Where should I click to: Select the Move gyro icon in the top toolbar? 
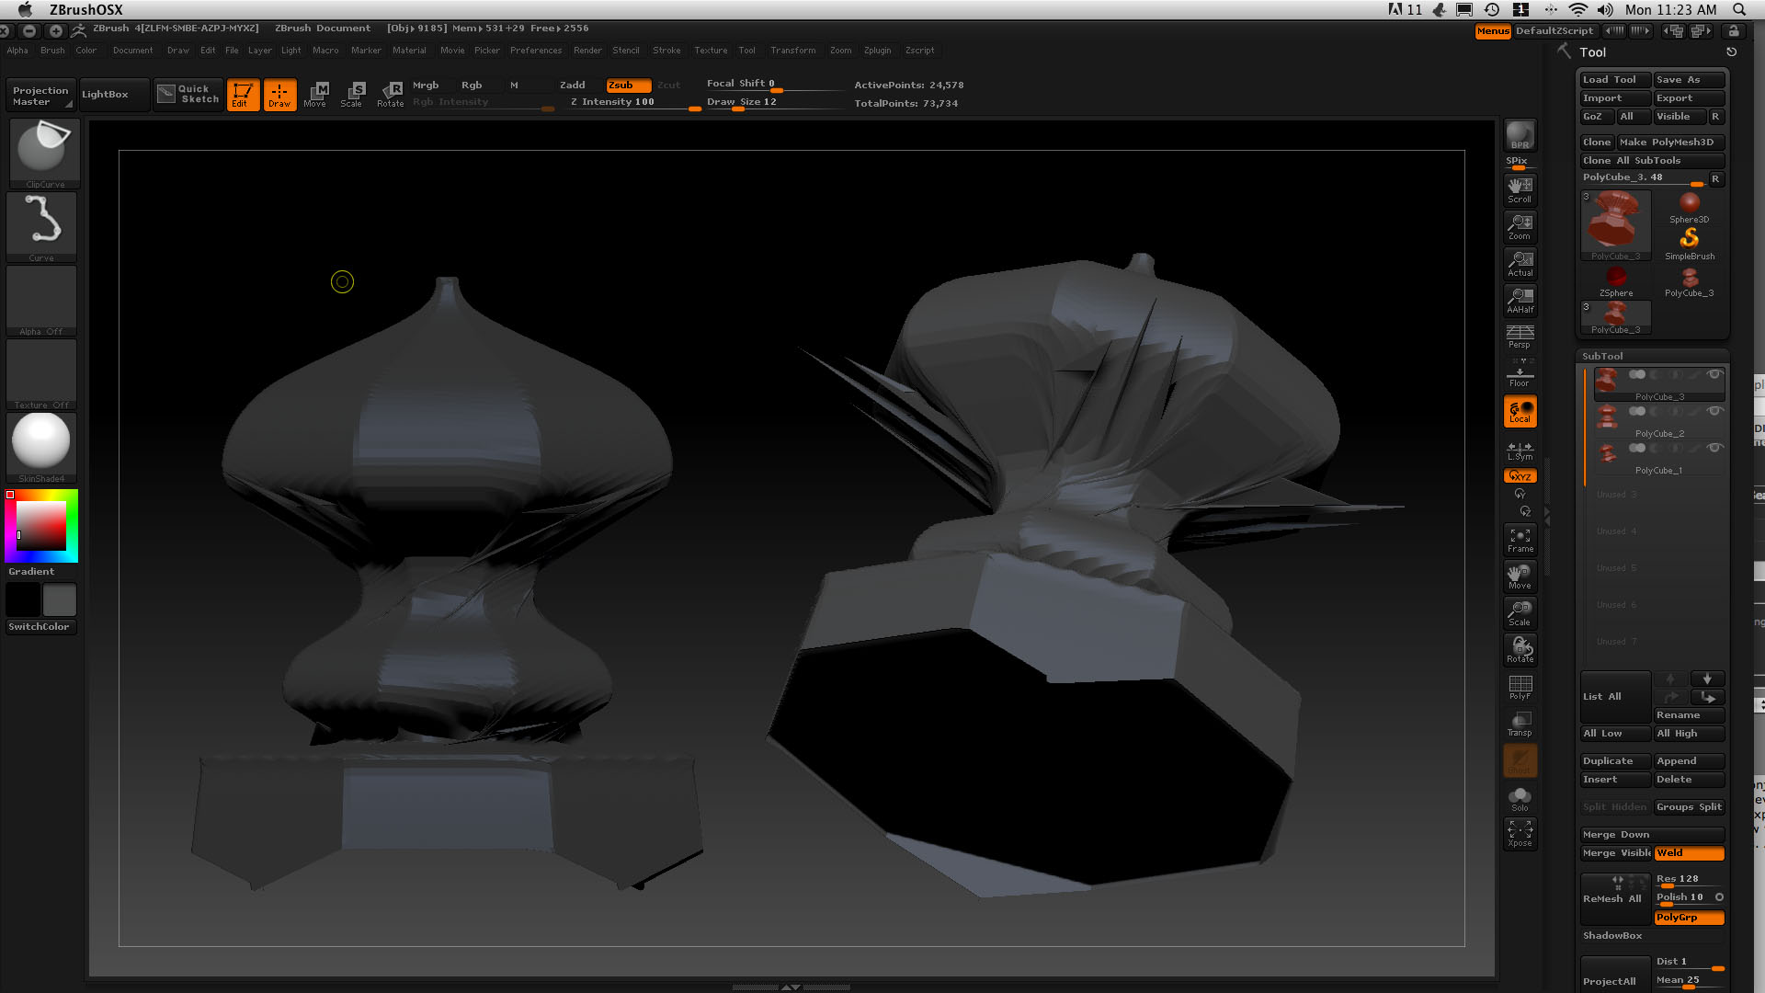315,93
